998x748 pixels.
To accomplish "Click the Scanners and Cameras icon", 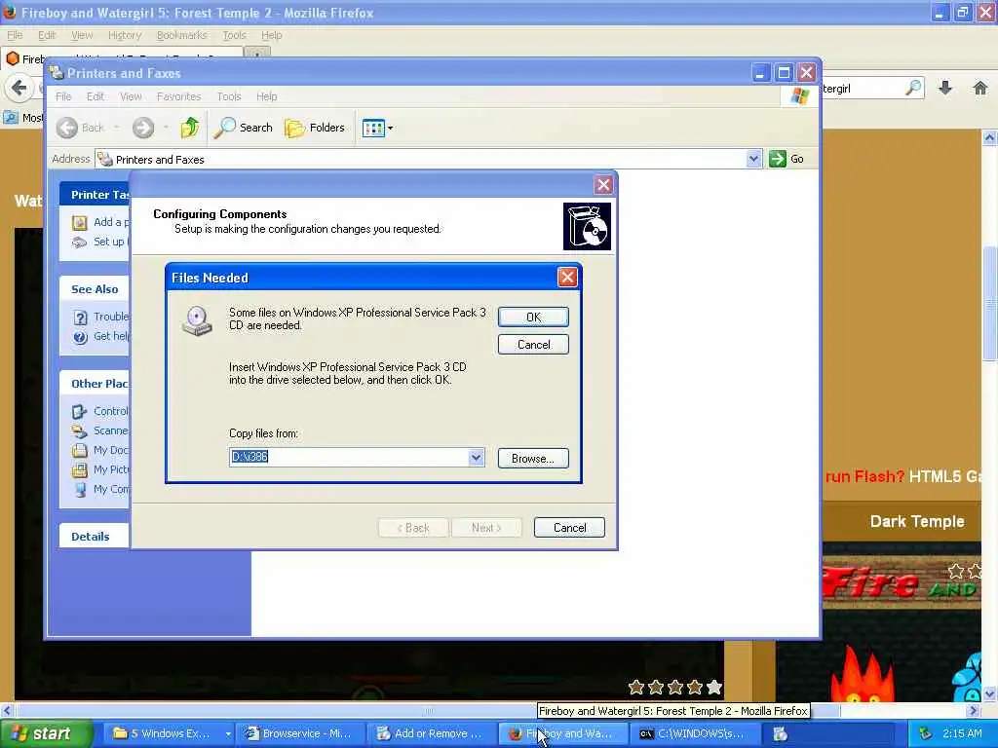I will click(x=80, y=431).
